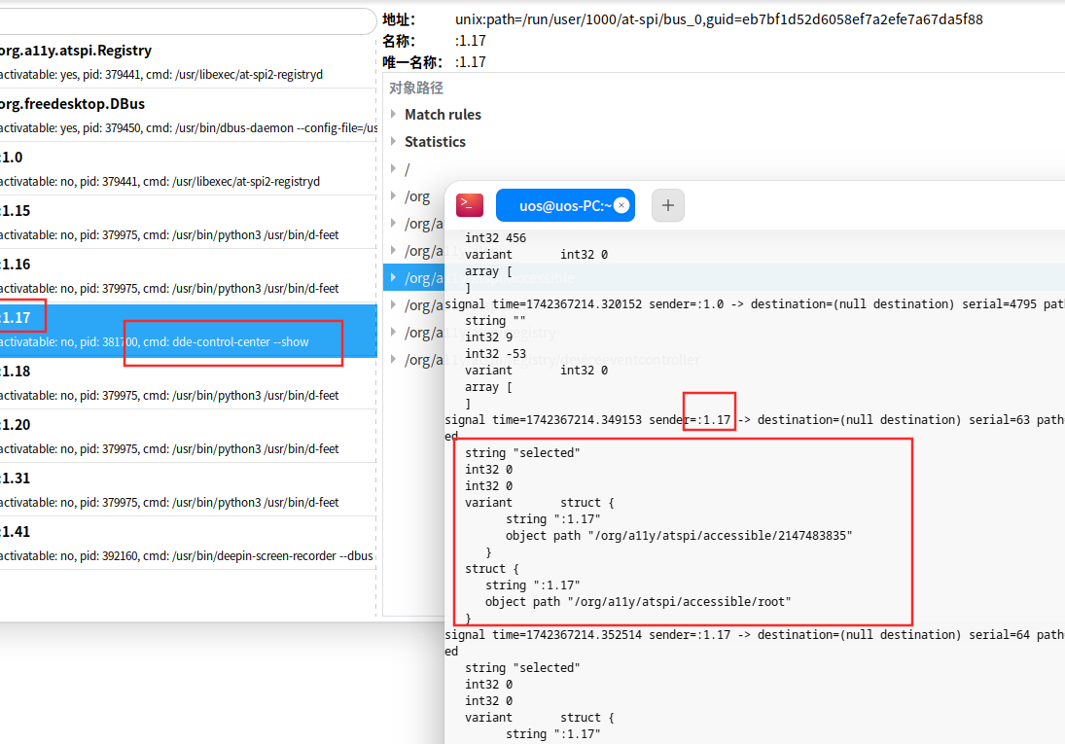Expand the Statistics tree node
Image resolution: width=1065 pixels, height=744 pixels.
(x=394, y=142)
